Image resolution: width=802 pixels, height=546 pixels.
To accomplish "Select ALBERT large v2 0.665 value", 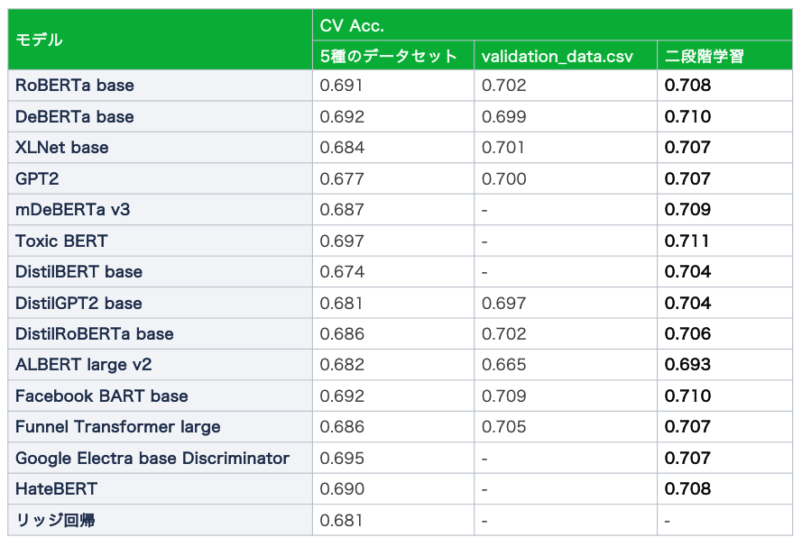I will point(503,365).
